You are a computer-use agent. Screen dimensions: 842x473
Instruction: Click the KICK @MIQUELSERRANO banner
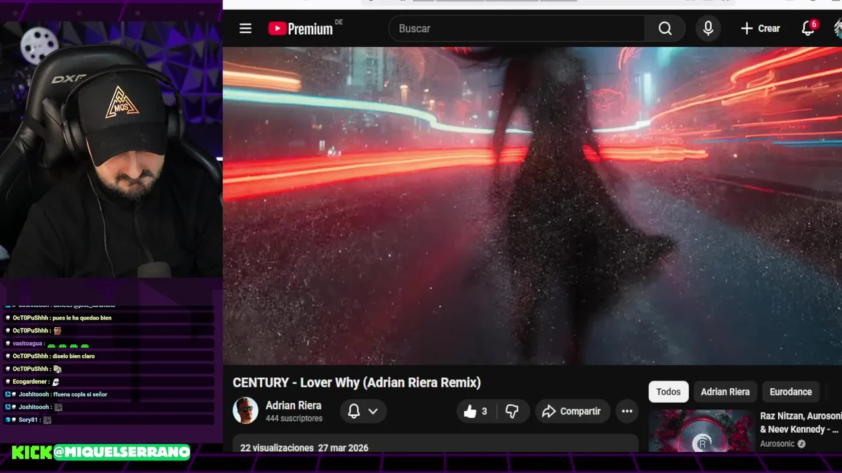101,452
